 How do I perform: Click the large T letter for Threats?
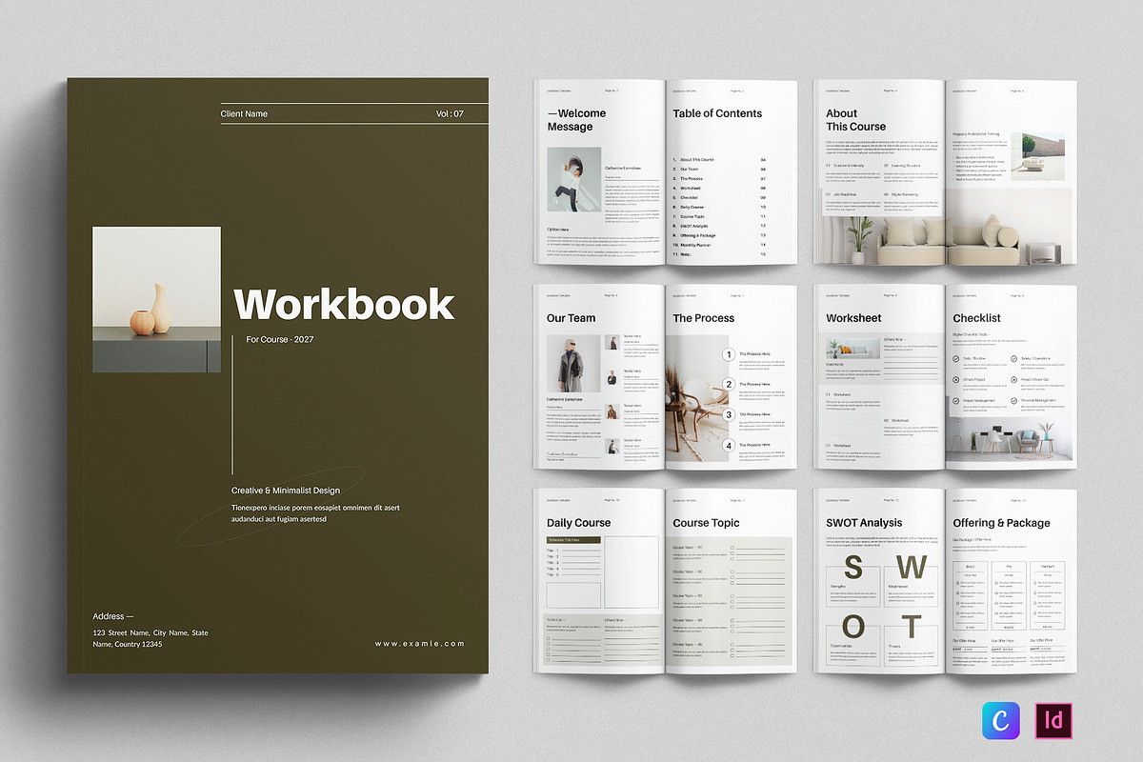pyautogui.click(x=912, y=626)
